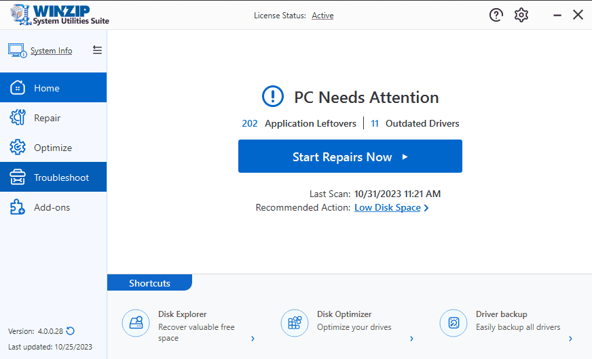
Task: Open the Disk Explorer shortcut title
Action: pyautogui.click(x=183, y=314)
